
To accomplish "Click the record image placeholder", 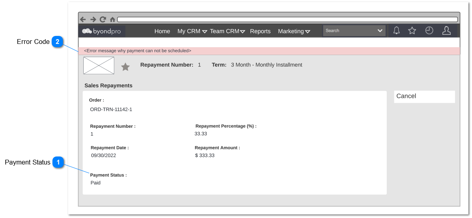I will coord(99,65).
